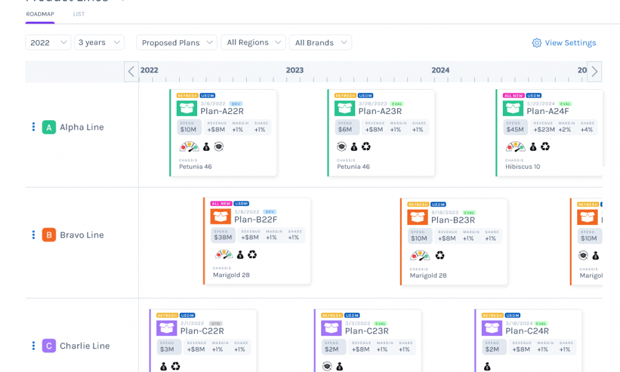The image size is (620, 372).
Task: Open the Plan-A22R title
Action: 222,112
